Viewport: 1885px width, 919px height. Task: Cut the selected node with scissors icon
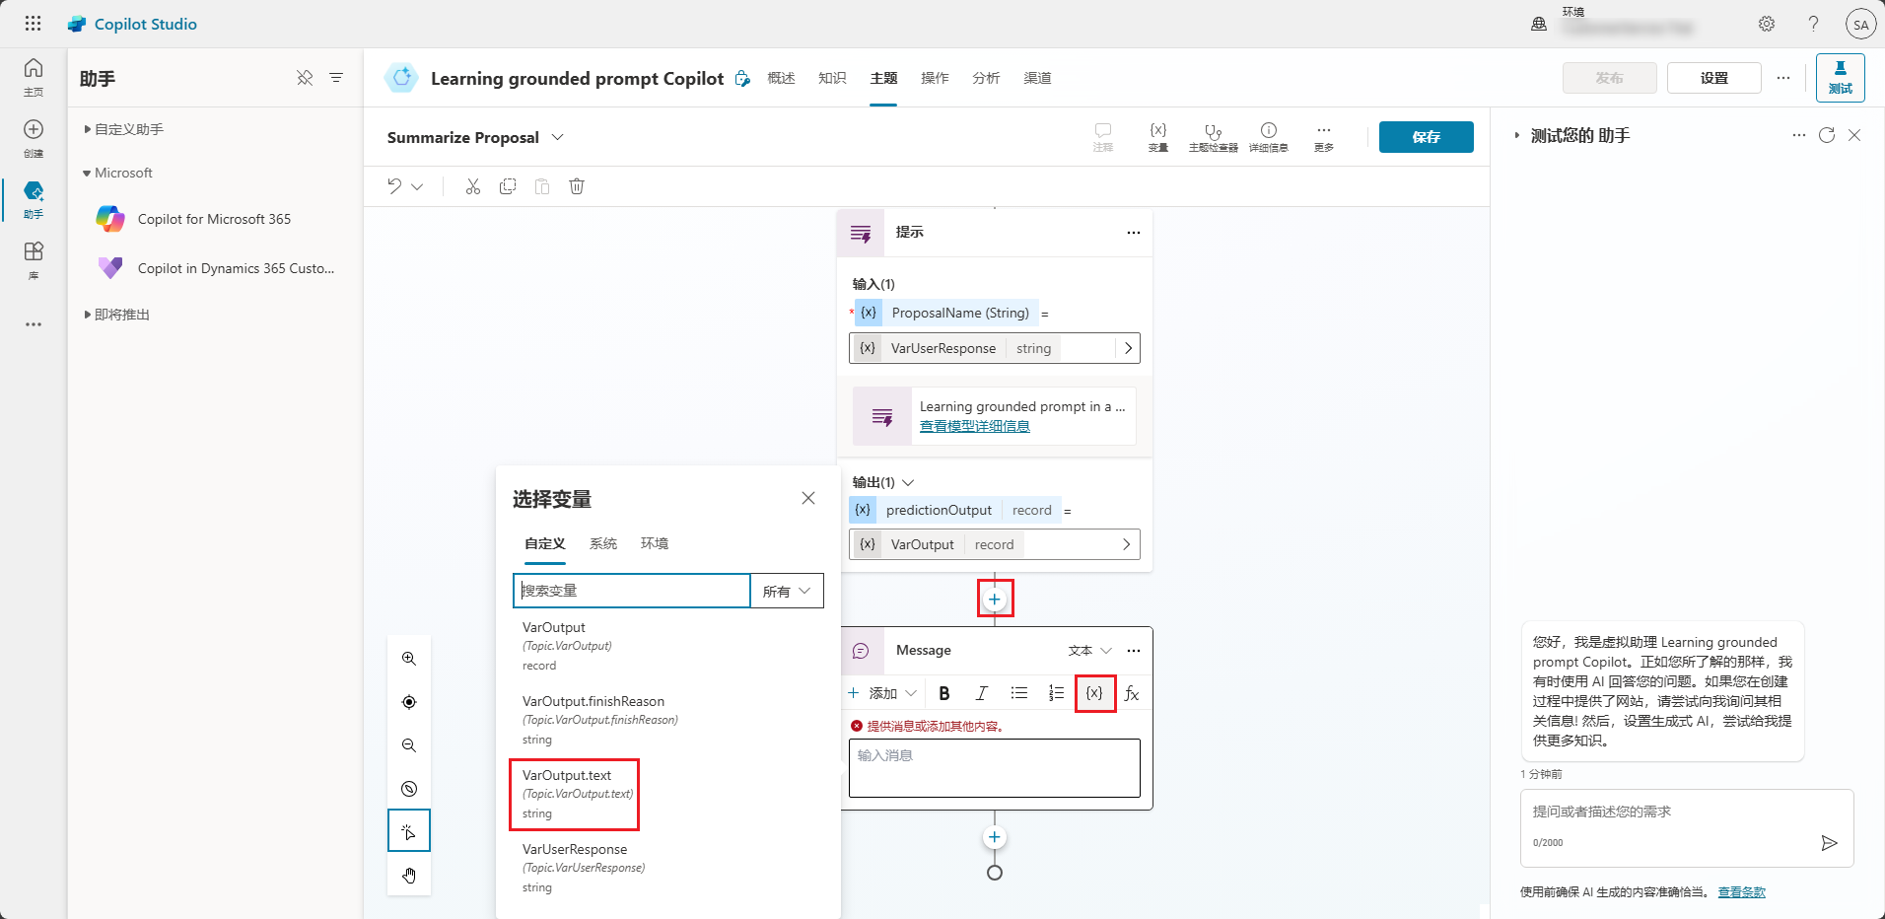point(473,186)
